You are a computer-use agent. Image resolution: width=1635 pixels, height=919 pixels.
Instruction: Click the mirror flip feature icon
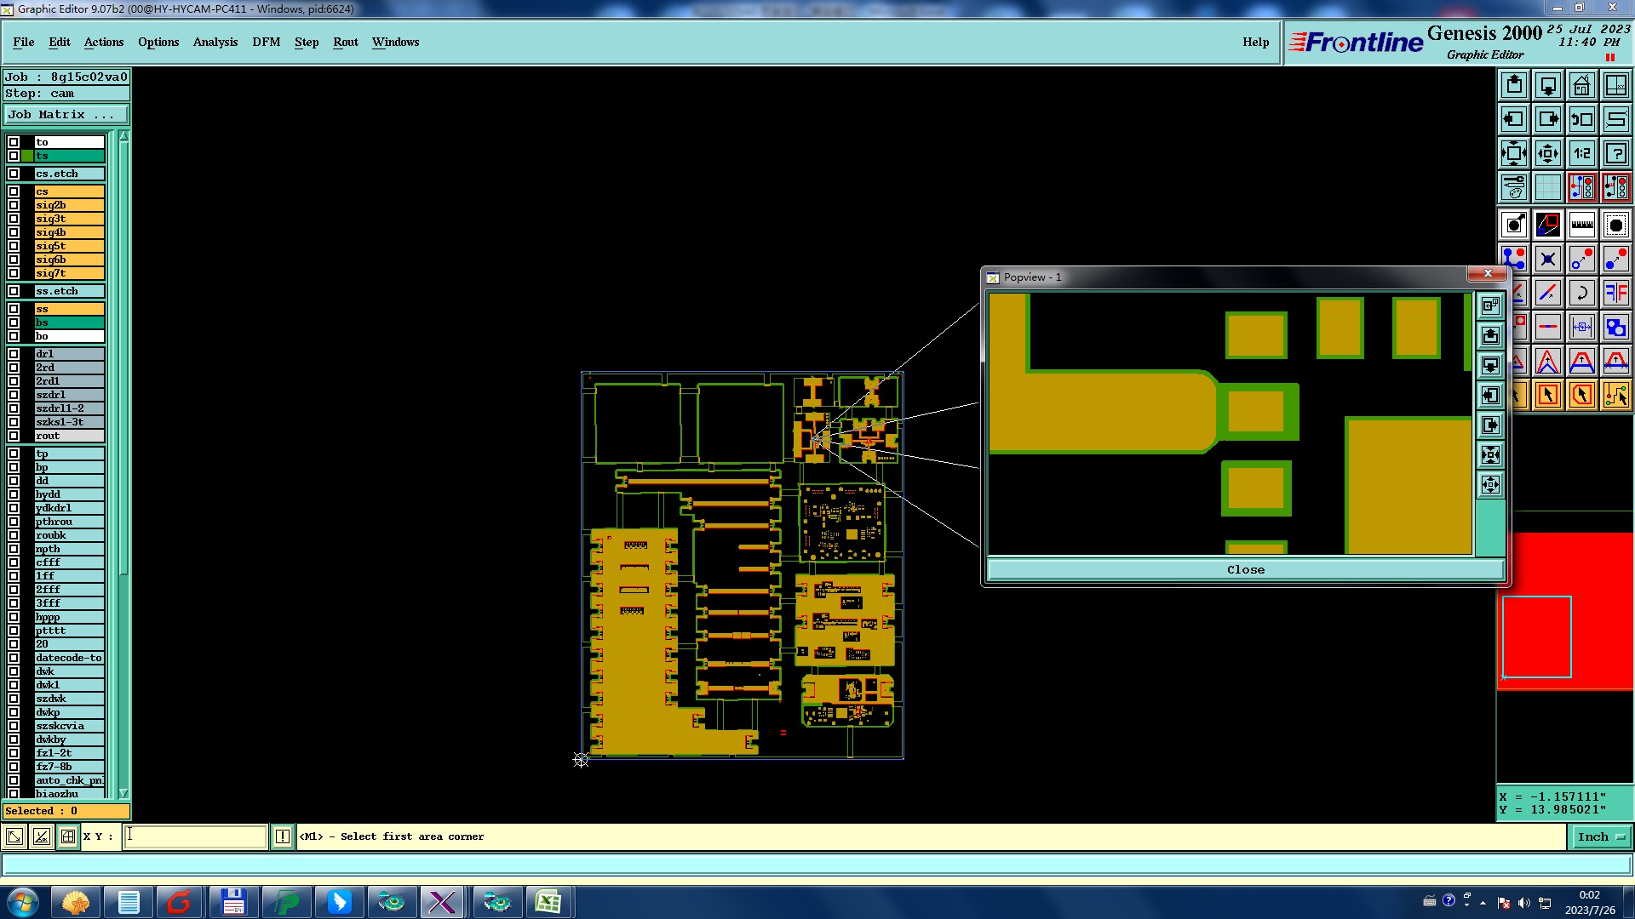click(x=1615, y=293)
